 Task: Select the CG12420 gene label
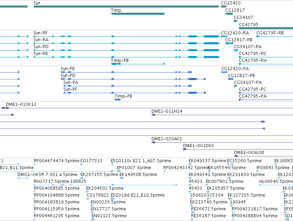(x=231, y=3)
